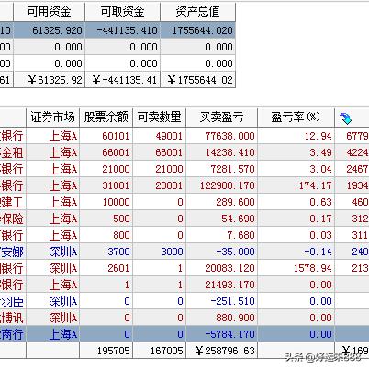
Task: Select profit cell 880.900
Action: 221,318
